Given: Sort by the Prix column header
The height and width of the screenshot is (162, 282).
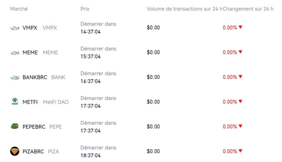Looking at the screenshot, I should tap(85, 9).
